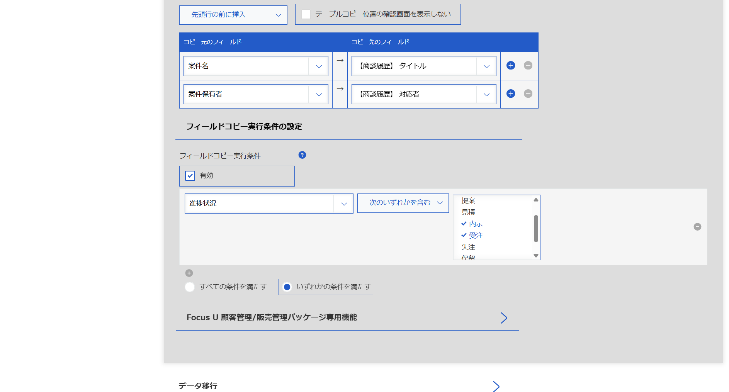729x392 pixels.
Task: Add a row after the 案件名 mapping
Action: 510,66
